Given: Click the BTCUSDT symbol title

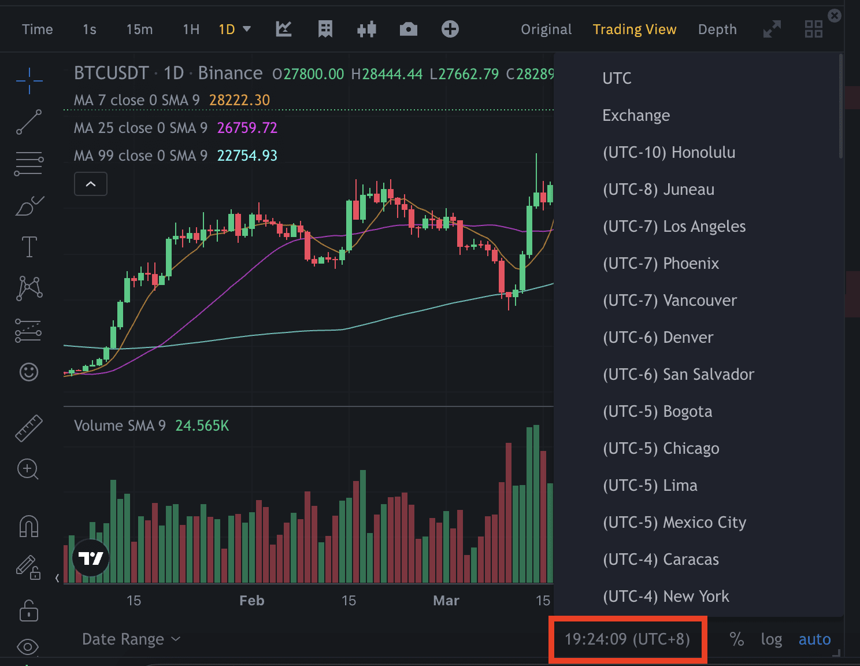Looking at the screenshot, I should [x=112, y=73].
